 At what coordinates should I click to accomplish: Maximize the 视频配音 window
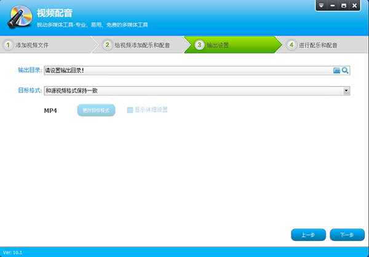click(x=344, y=6)
